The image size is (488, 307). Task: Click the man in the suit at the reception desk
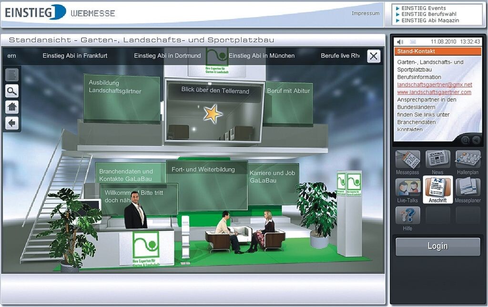tap(135, 210)
